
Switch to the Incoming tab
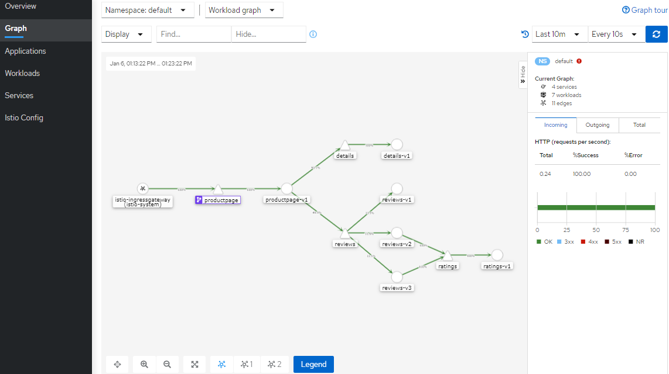coord(555,125)
